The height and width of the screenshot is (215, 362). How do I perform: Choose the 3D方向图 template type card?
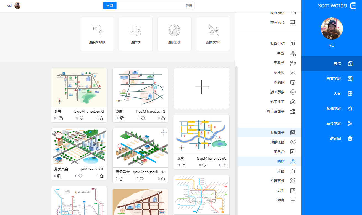pos(213,34)
